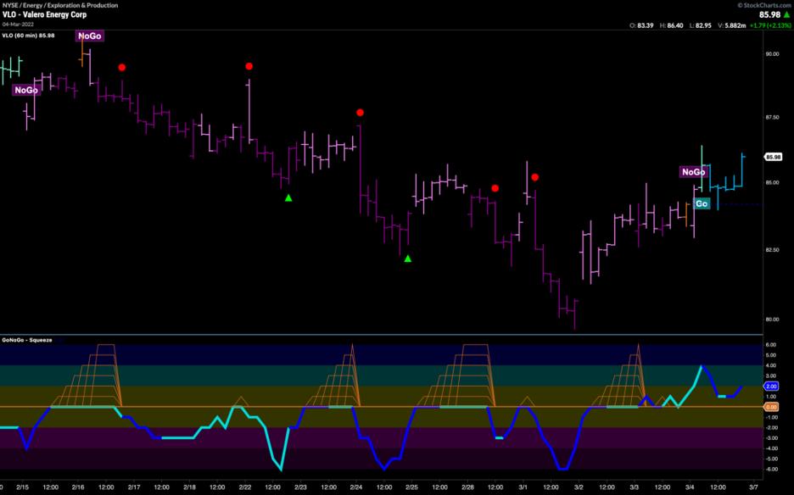Click the green triangle near 2/22 afternoon low
Image resolution: width=794 pixels, height=495 pixels.
[288, 197]
